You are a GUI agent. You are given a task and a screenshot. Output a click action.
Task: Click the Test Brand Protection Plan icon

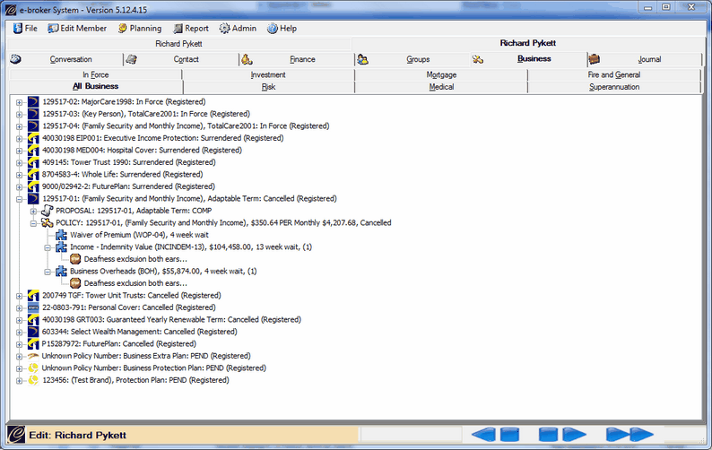point(32,380)
